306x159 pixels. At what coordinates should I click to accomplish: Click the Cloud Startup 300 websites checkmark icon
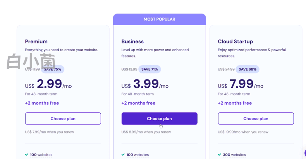click(x=219, y=155)
